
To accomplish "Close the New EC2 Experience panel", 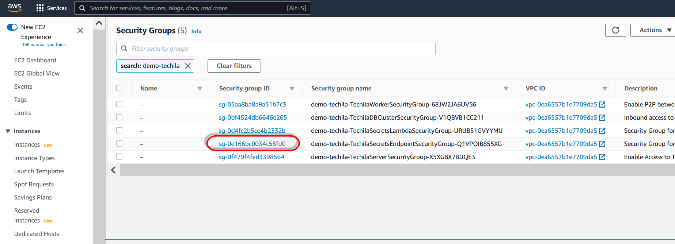I will (80, 31).
